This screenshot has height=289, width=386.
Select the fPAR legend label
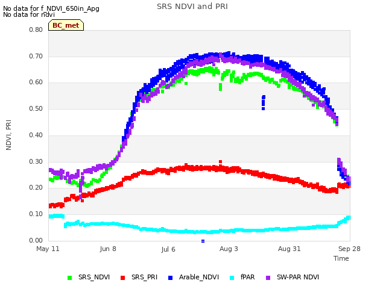247,277
